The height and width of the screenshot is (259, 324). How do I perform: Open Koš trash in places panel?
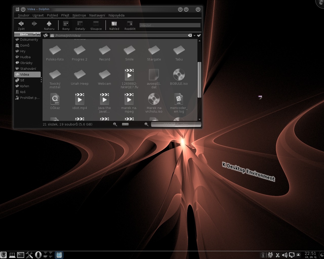click(27, 92)
